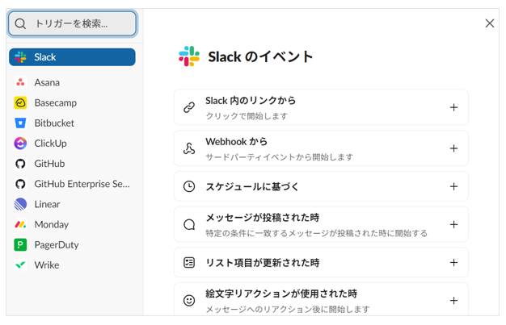Select Slack in the sidebar
Viewport: 506px width, 325px height.
click(x=72, y=57)
